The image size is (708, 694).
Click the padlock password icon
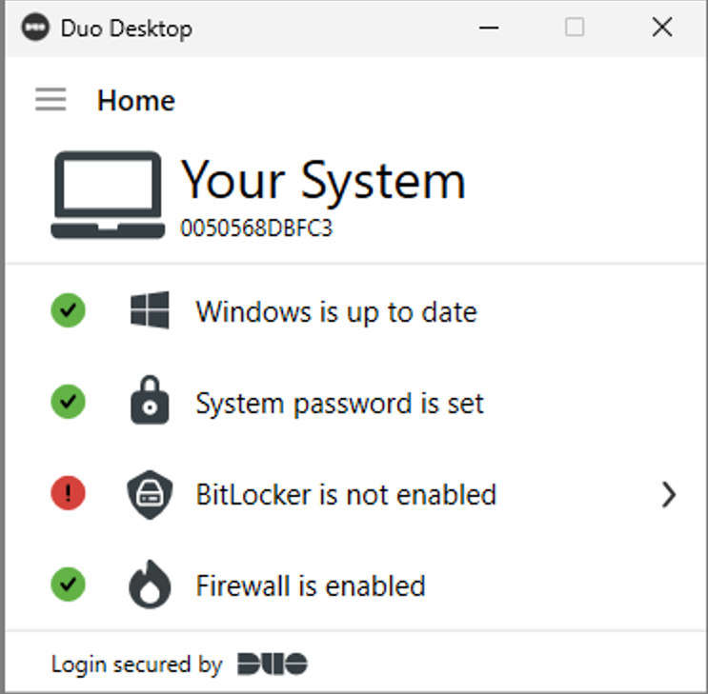(150, 403)
